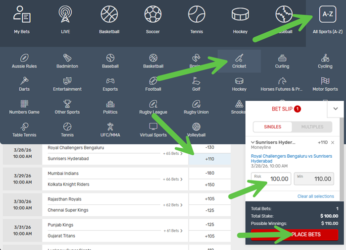Click the Risk amount input field
The height and width of the screenshot is (250, 346).
pos(271,179)
